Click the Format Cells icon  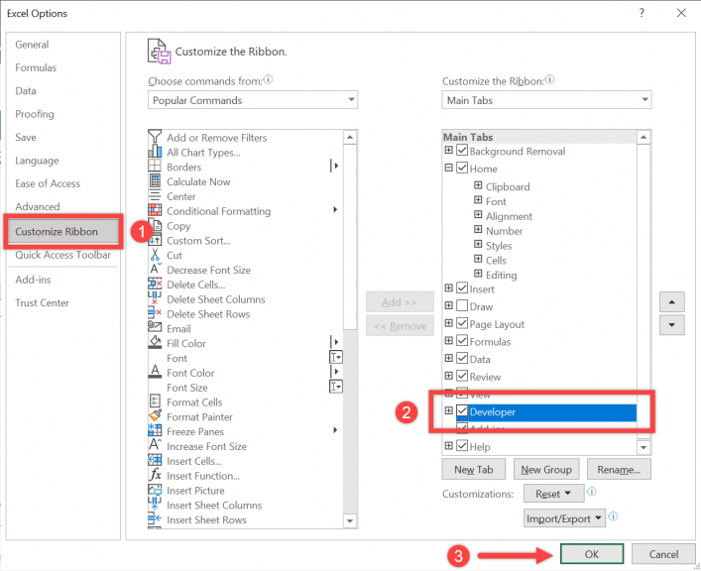155,401
